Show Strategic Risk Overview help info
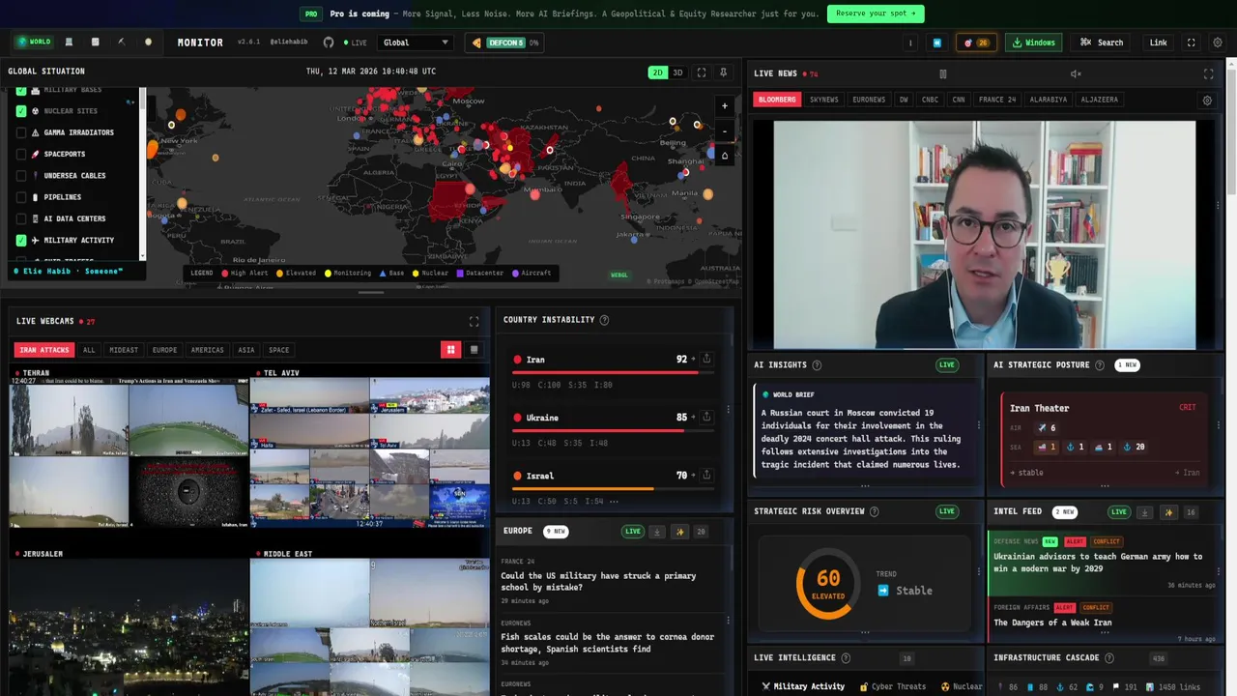Viewport: 1237px width, 696px height. coord(875,511)
